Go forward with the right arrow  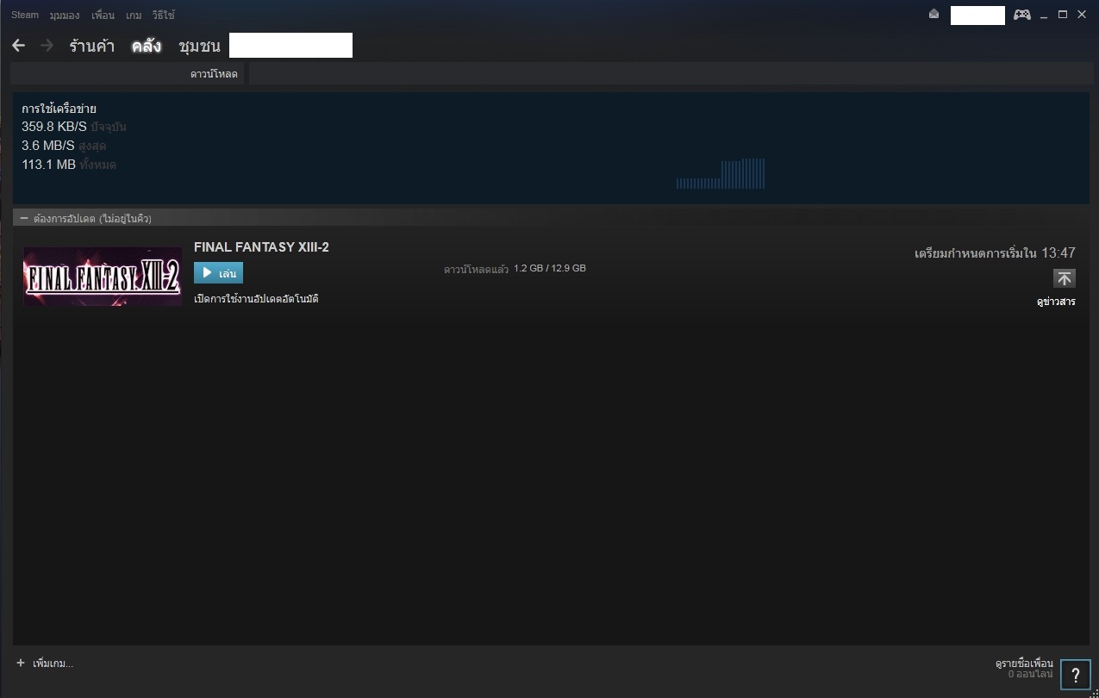(x=47, y=45)
